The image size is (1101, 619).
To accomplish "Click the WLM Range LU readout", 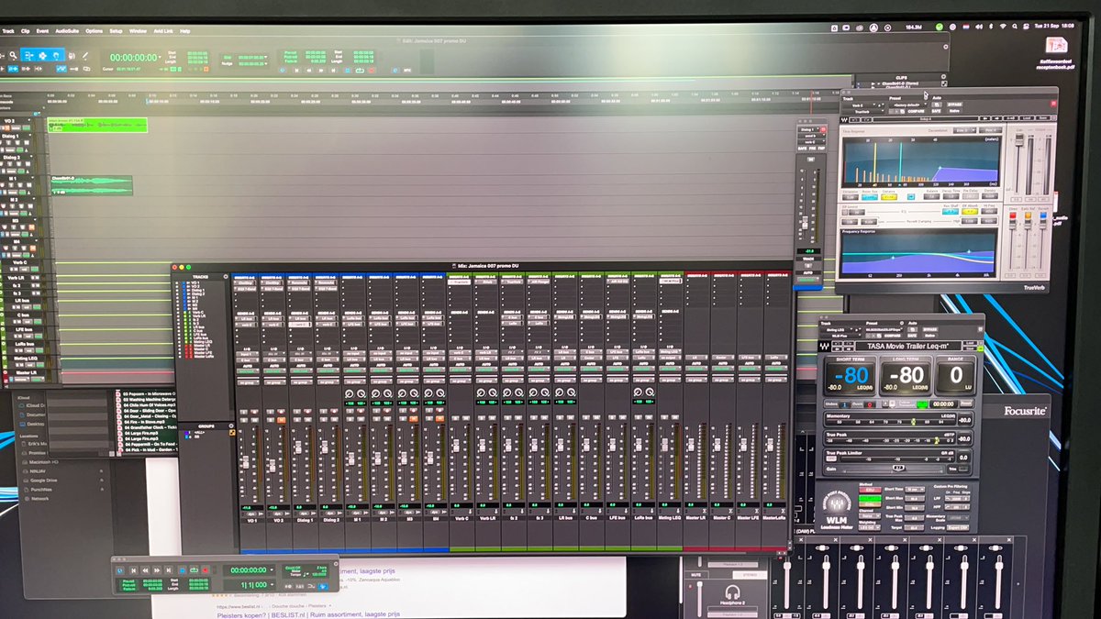I will pyautogui.click(x=956, y=376).
